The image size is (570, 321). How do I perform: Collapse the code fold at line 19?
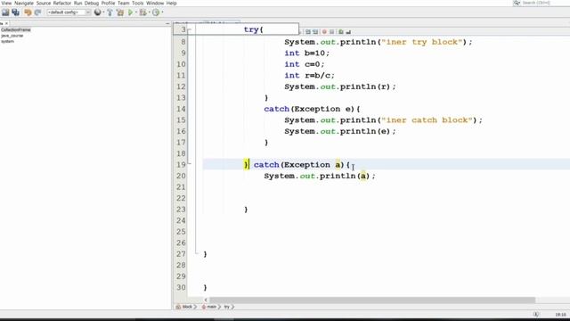point(190,164)
